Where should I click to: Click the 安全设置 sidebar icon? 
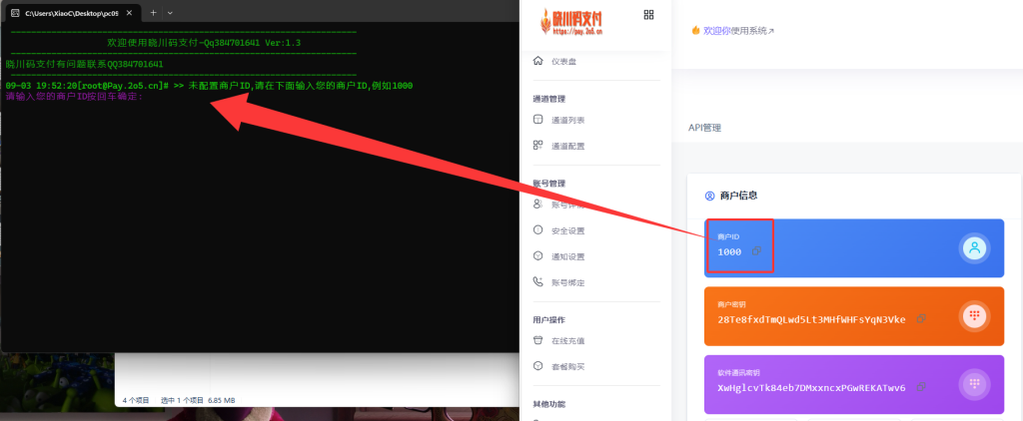tap(539, 230)
